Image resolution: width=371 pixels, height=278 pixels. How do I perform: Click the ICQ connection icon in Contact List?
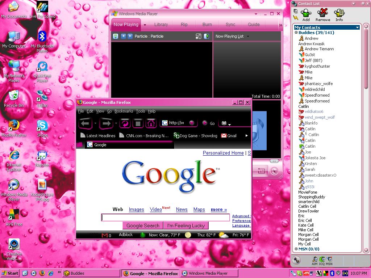click(x=322, y=261)
